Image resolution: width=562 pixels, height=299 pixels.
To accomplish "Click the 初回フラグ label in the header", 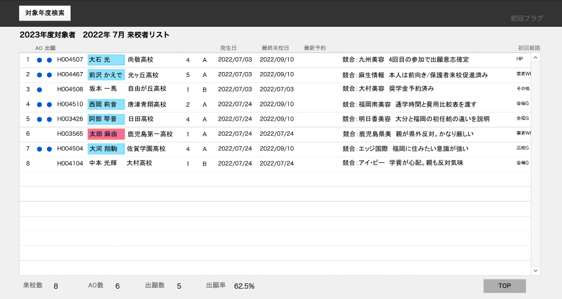I will tap(526, 18).
